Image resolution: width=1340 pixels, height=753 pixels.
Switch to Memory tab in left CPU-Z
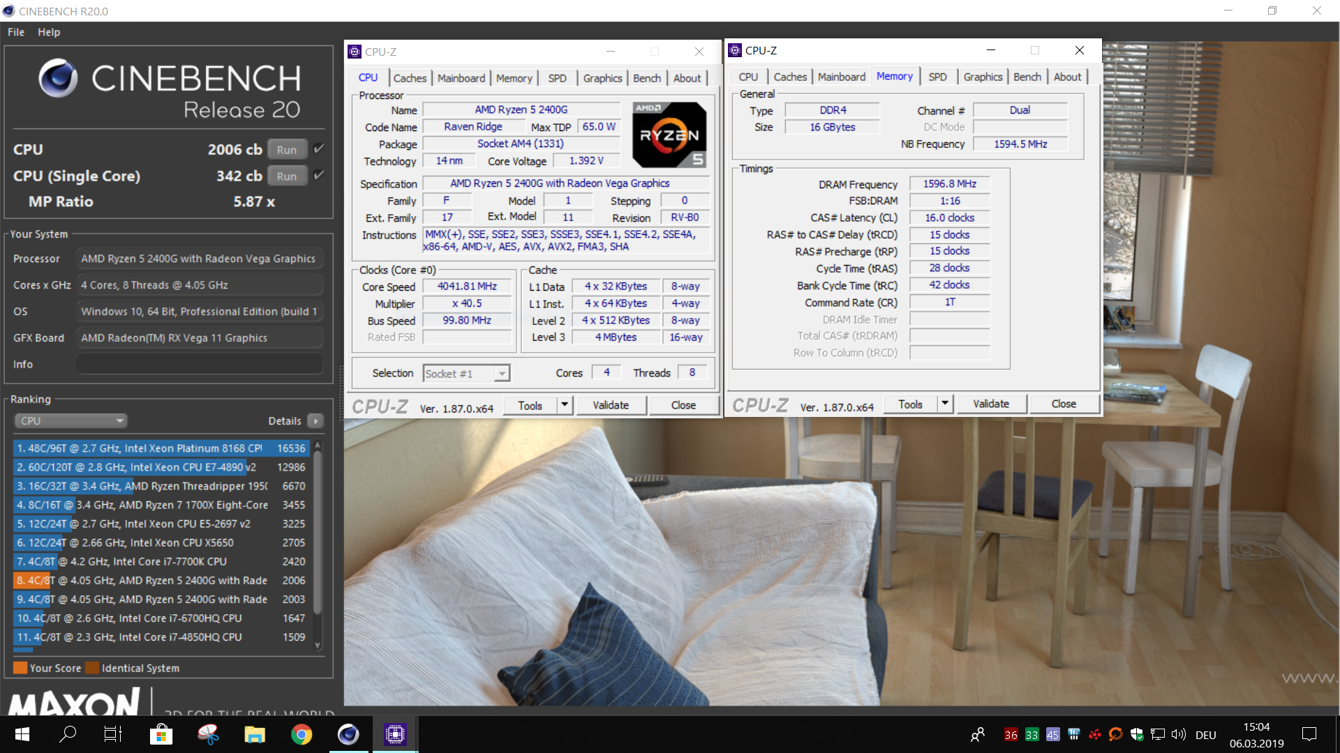point(514,78)
